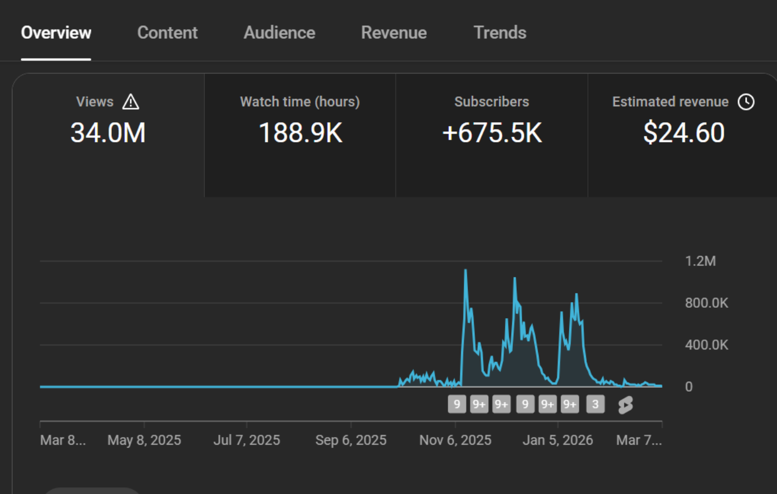The image size is (777, 494).
Task: Click the clock icon beside Estimated revenue
Action: click(x=746, y=102)
